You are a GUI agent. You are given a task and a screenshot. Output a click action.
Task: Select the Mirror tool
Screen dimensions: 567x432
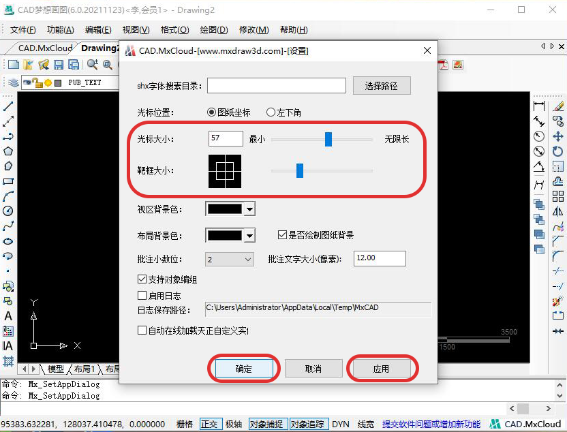[x=558, y=211]
